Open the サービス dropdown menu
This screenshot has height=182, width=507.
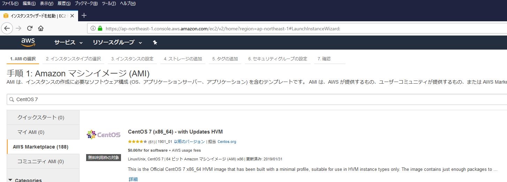(68, 42)
